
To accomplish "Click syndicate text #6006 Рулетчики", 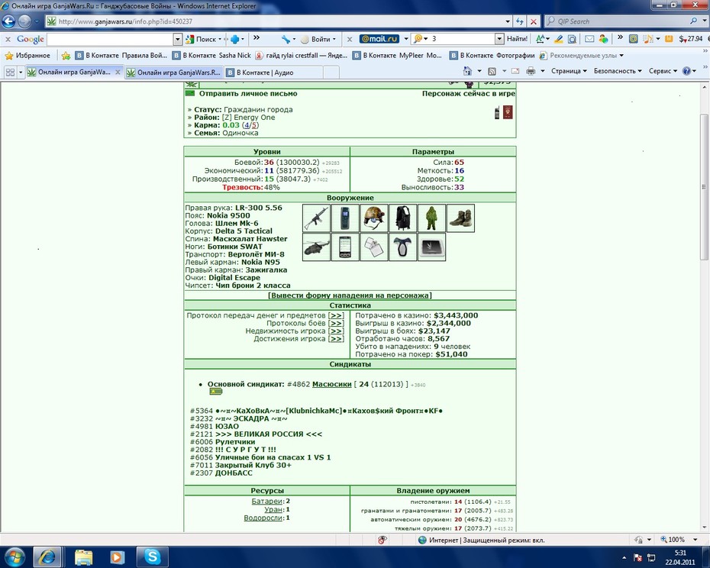I will 222,441.
